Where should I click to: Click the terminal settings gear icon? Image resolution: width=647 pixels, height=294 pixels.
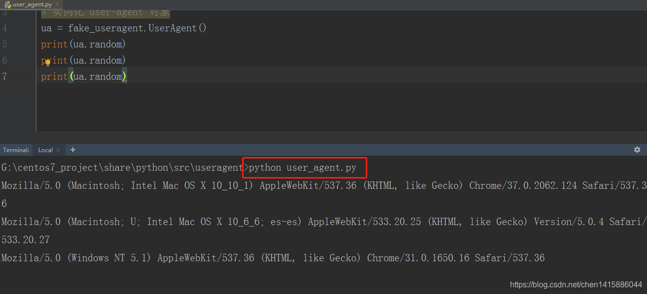point(637,150)
